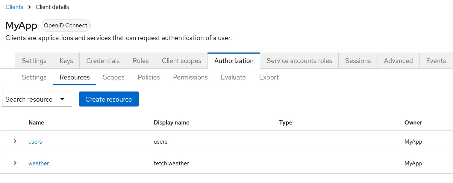Select the Client scopes tab
This screenshot has width=453, height=183.
tap(181, 61)
